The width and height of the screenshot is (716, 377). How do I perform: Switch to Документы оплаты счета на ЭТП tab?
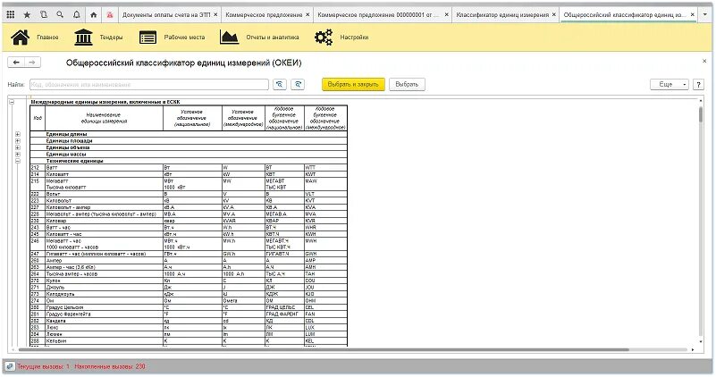pyautogui.click(x=166, y=14)
